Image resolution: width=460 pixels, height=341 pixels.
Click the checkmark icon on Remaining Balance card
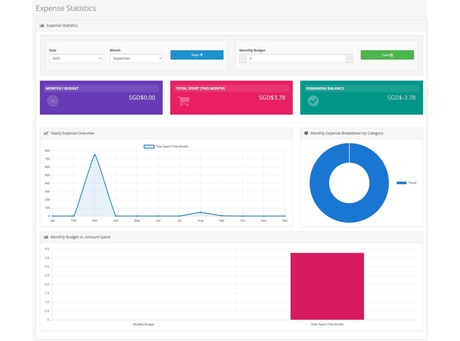[x=313, y=101]
